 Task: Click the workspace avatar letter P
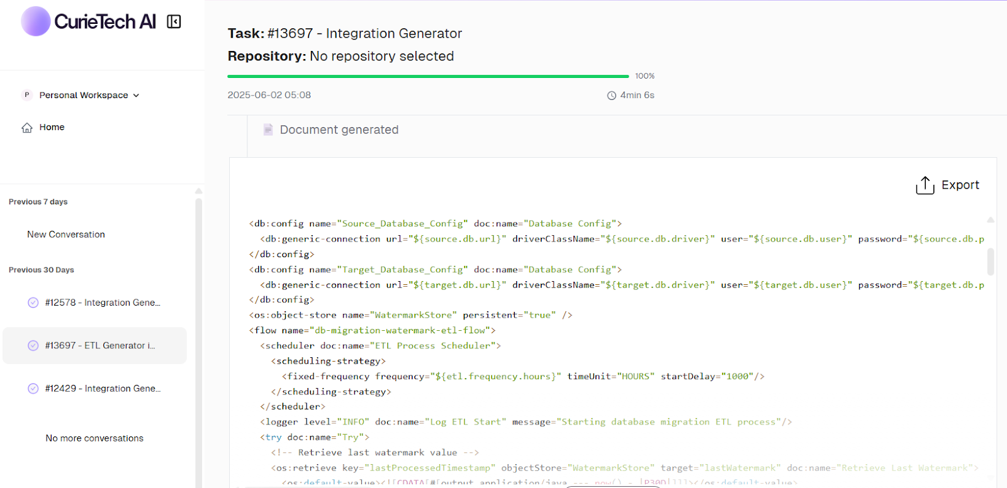point(26,95)
